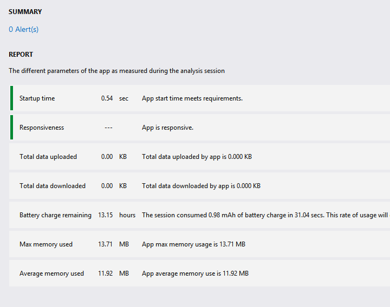The width and height of the screenshot is (390, 307).
Task: Click the REPORT section heading
Action: [x=21, y=55]
